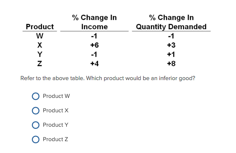Click the +4 income change value

point(95,64)
